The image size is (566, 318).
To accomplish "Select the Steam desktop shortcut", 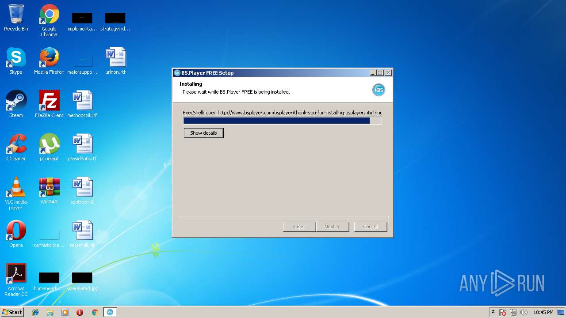I will click(x=16, y=104).
